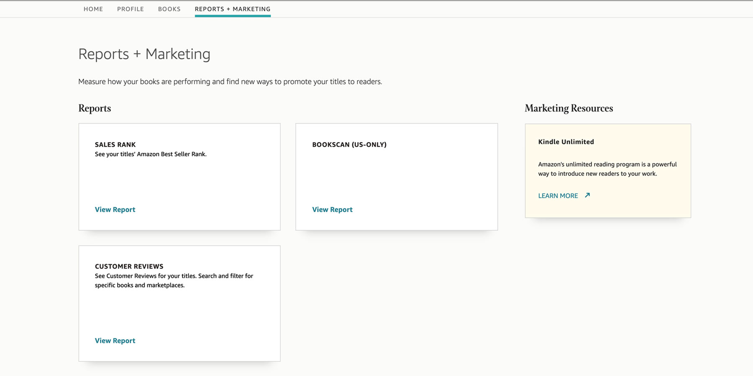Screen dimensions: 753x376
Task: Switch to the HOME tab
Action: pos(93,9)
